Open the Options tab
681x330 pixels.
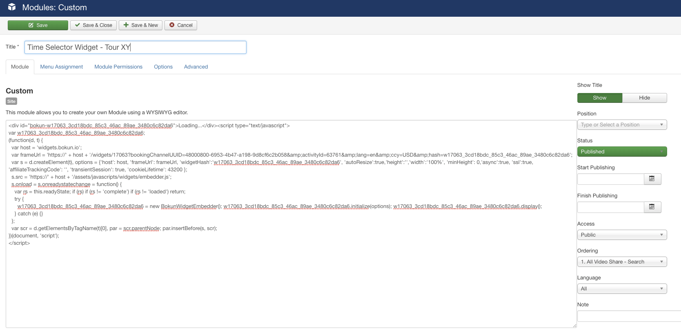(x=163, y=67)
